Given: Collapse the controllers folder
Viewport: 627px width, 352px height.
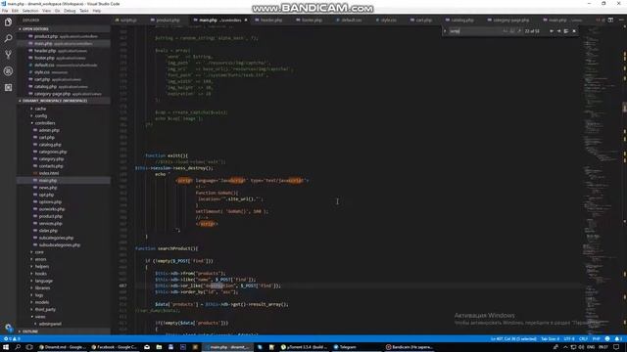Looking at the screenshot, I should (x=45, y=123).
